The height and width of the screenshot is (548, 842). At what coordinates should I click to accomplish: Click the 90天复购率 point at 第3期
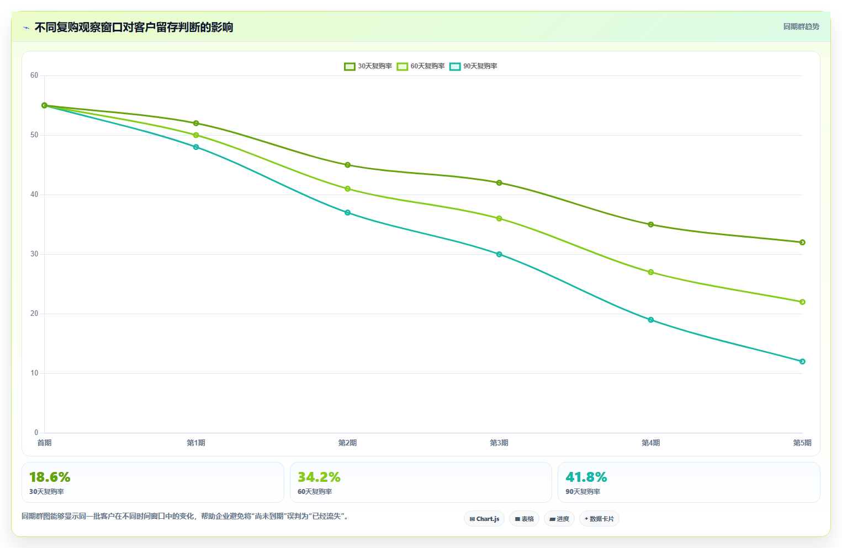click(x=499, y=254)
